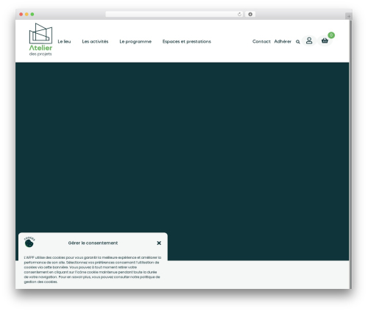Open the user account icon
The width and height of the screenshot is (368, 311).
click(309, 40)
